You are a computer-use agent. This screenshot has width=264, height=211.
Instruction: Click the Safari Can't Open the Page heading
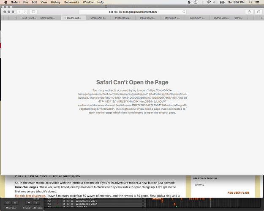coord(132,82)
